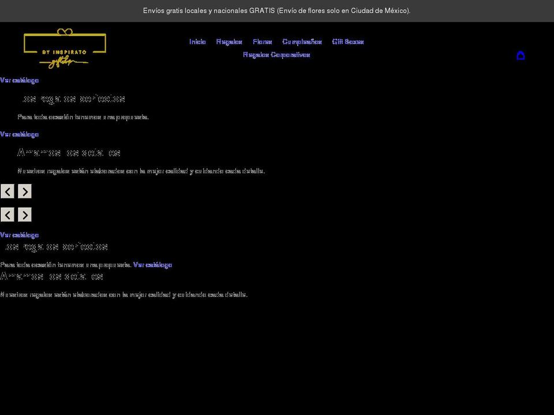Click the flush-left 'Amamos los detalles' heading

click(x=52, y=276)
